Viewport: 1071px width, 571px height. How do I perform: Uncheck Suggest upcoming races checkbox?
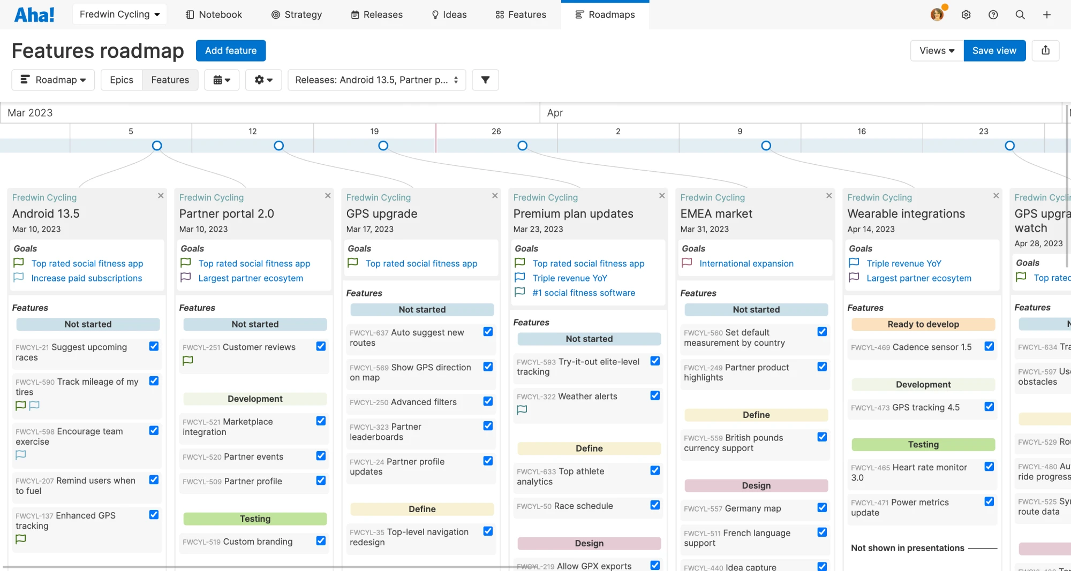pyautogui.click(x=154, y=346)
